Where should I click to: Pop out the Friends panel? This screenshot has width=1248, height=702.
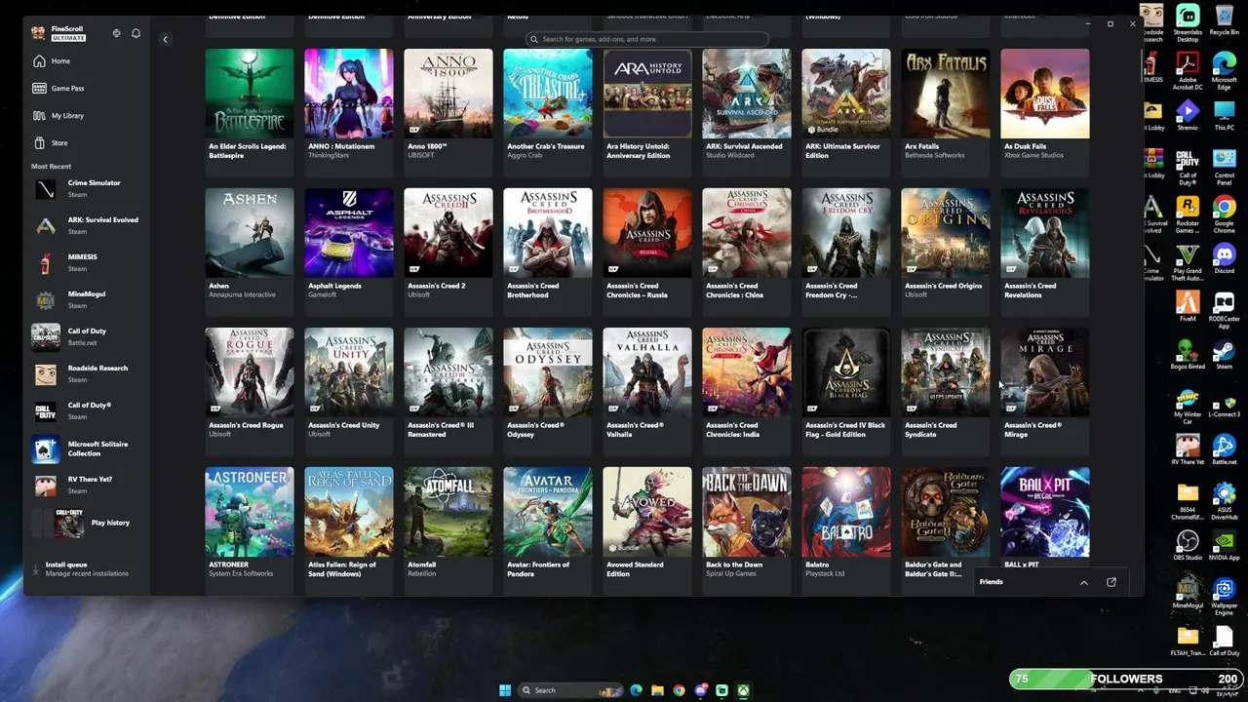1111,582
